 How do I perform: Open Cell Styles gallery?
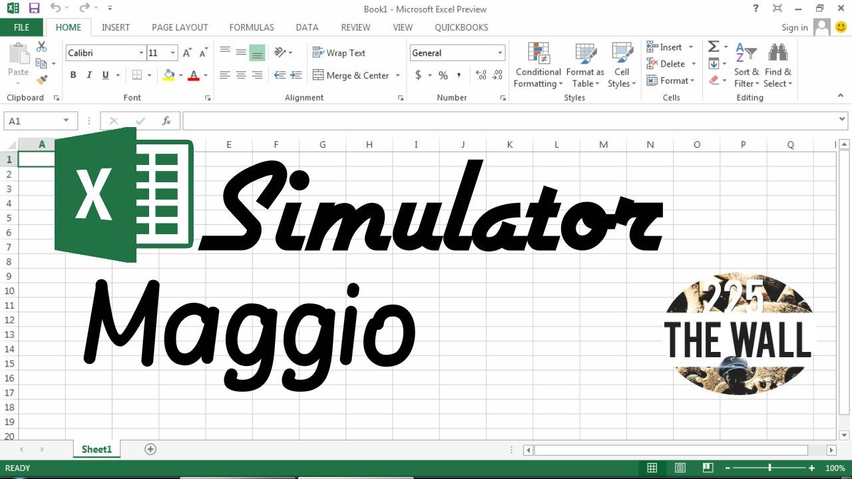[622, 65]
